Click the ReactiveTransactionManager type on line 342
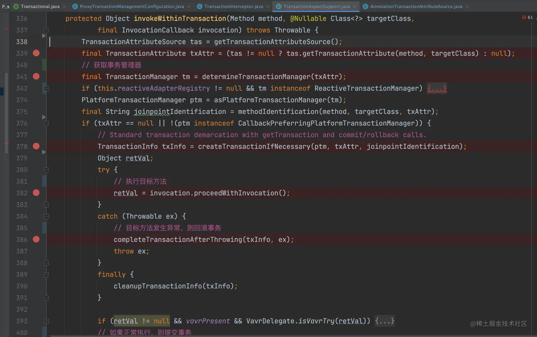 click(x=367, y=88)
